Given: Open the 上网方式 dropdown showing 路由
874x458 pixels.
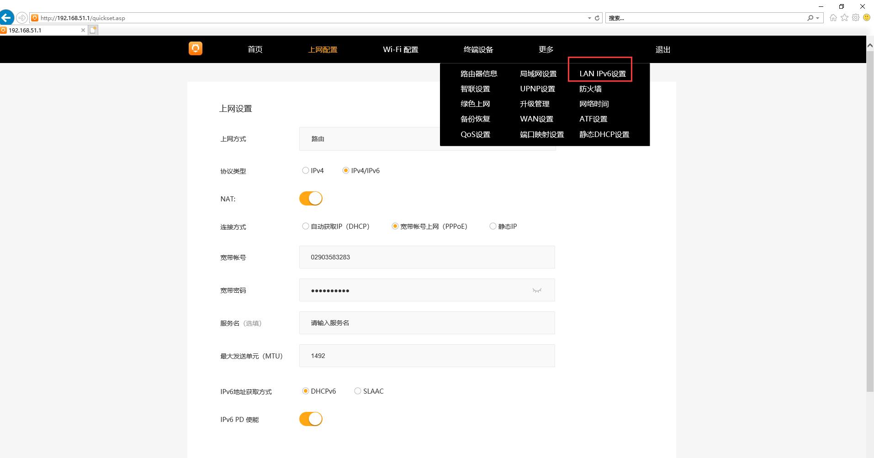Looking at the screenshot, I should tap(427, 139).
